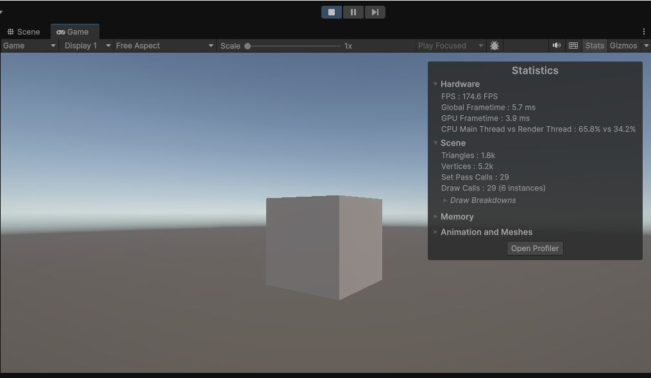Open the Game view mode dropdown
Screen dimensions: 651x378
point(29,45)
